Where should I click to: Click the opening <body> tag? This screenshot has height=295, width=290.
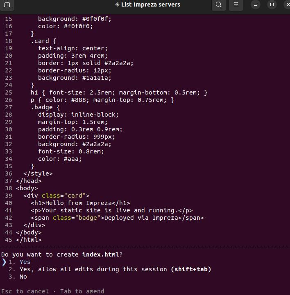click(27, 188)
